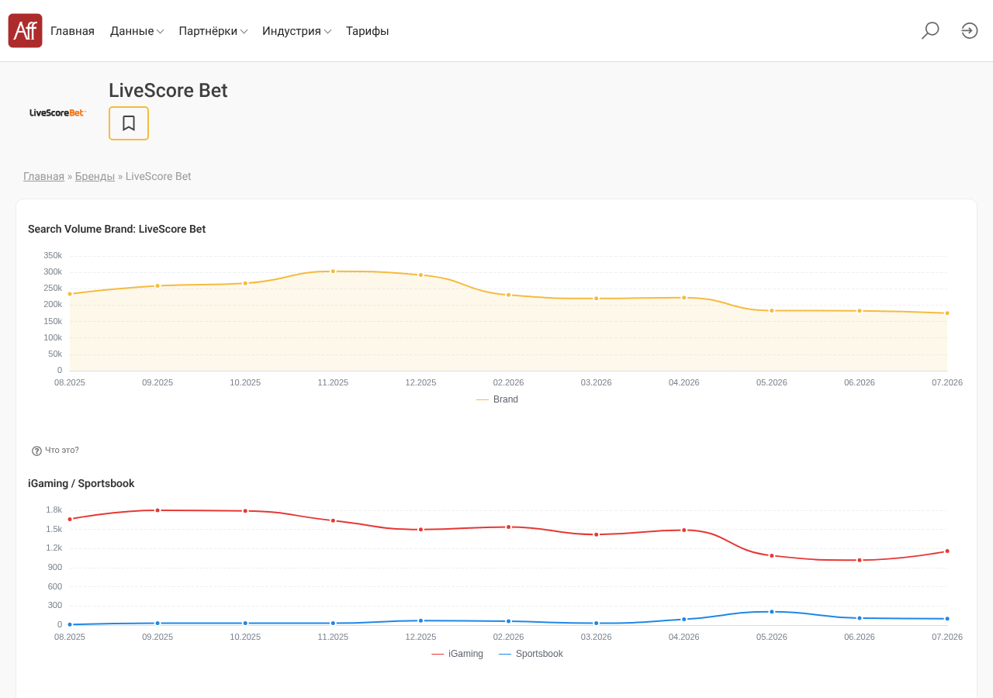
Task: Toggle the Sportsbook legend series
Action: (x=531, y=654)
